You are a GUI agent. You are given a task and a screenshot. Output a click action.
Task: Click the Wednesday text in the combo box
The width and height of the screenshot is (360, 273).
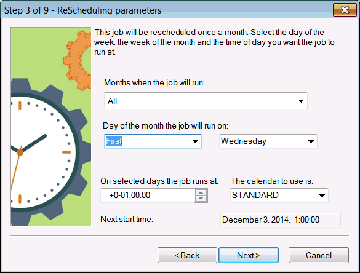pos(244,141)
